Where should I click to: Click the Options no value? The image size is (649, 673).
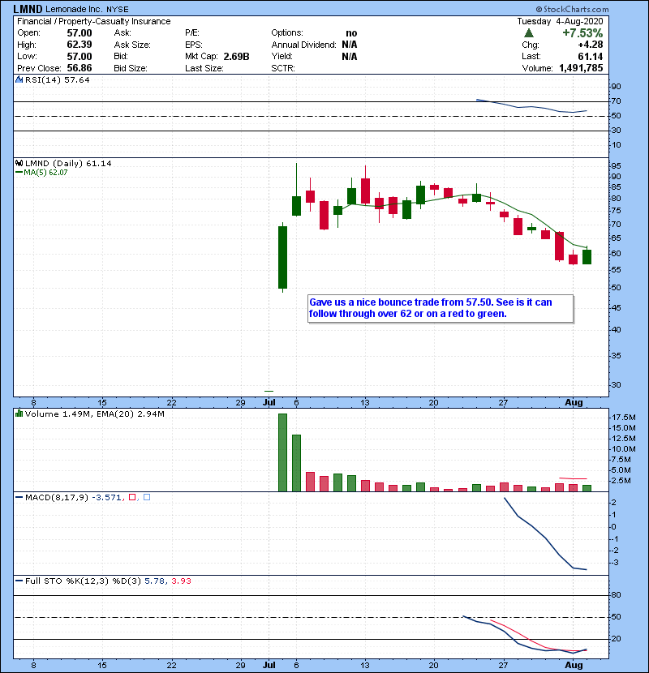point(351,33)
